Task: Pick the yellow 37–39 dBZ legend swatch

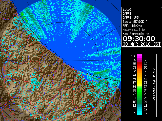Action: click(x=139, y=83)
